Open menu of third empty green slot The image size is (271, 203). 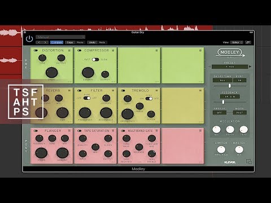[156, 50]
